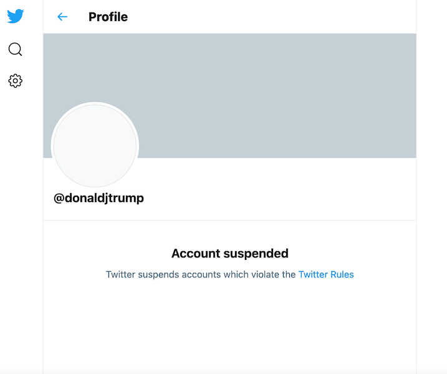The width and height of the screenshot is (447, 374).
Task: Open Settings with the gear icon
Action: pyautogui.click(x=15, y=81)
